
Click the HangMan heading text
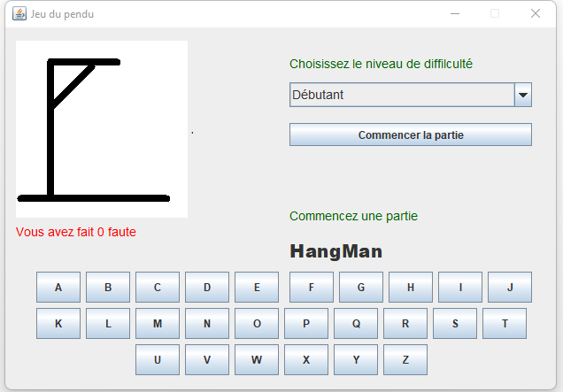pyautogui.click(x=336, y=251)
